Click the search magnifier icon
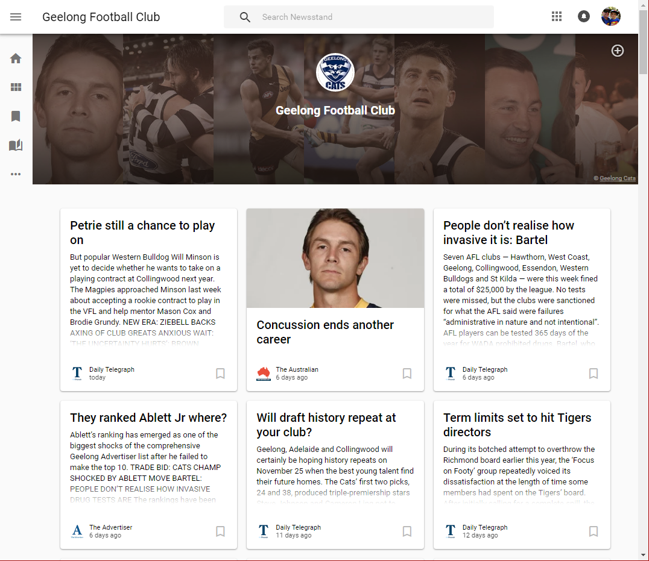The image size is (649, 561). click(x=245, y=17)
